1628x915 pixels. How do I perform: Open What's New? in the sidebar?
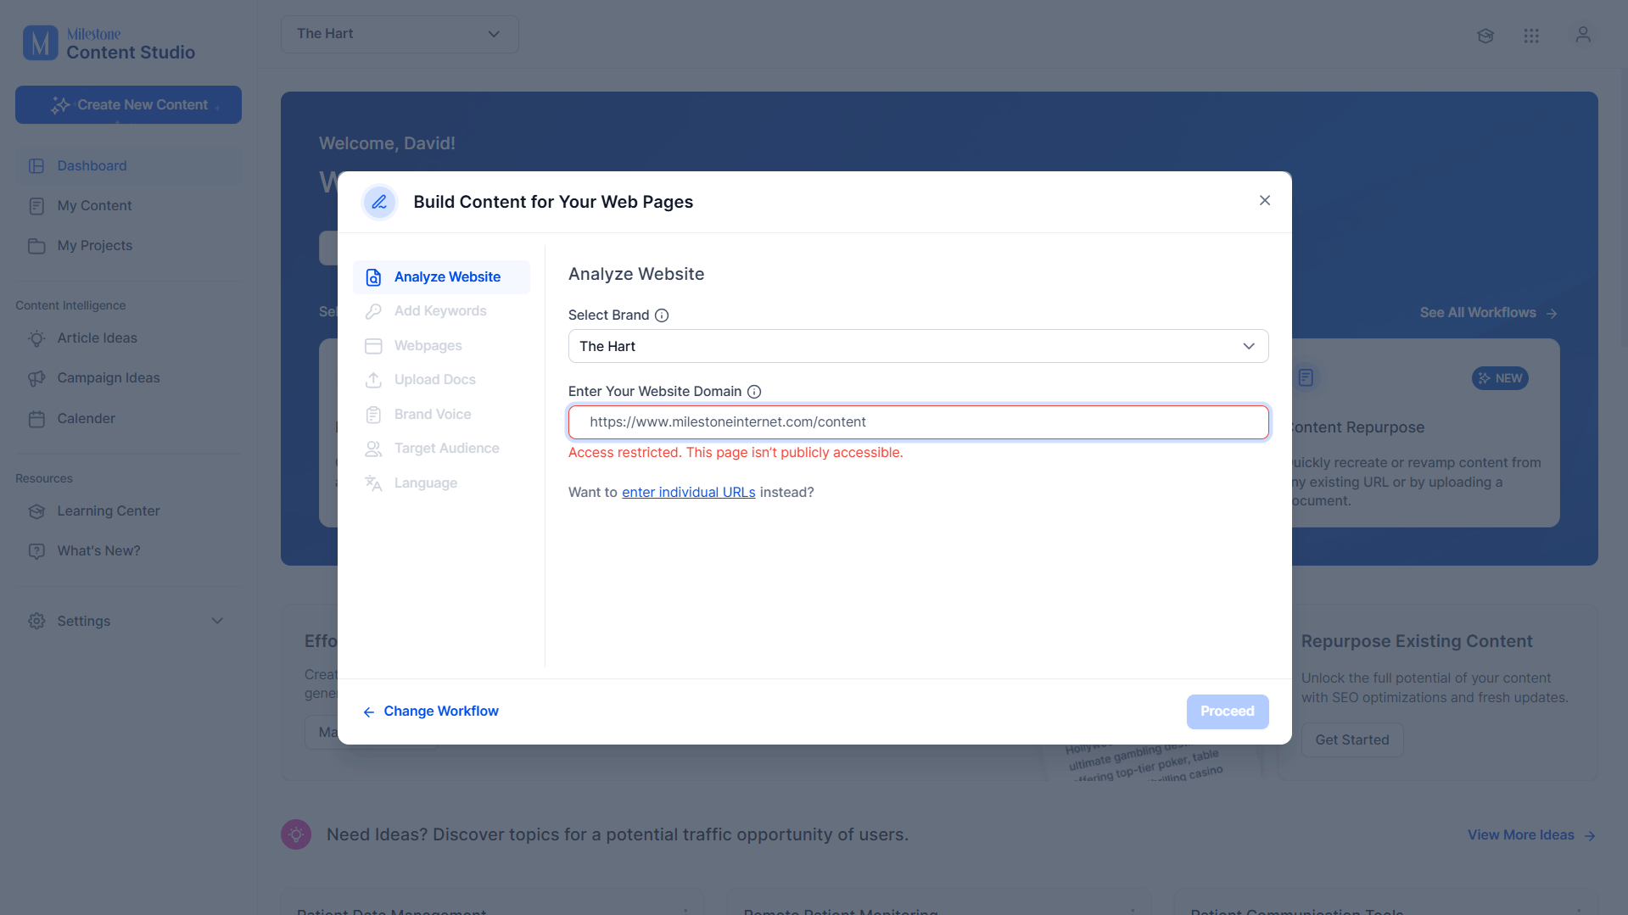(128, 551)
